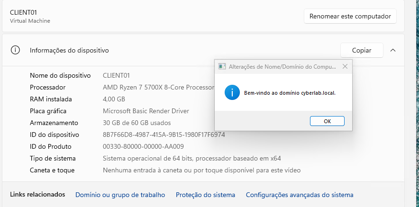Close the Alterações de Nome/Domínio dialog
Screen dimensions: 419x207
pos(345,66)
